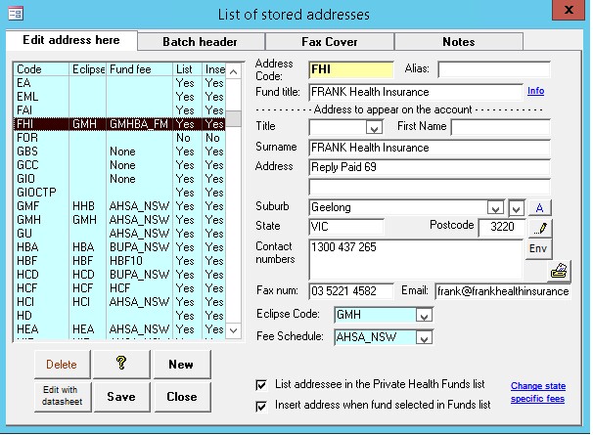The image size is (593, 435).
Task: Close the List of stored addresses window
Action: (x=568, y=10)
